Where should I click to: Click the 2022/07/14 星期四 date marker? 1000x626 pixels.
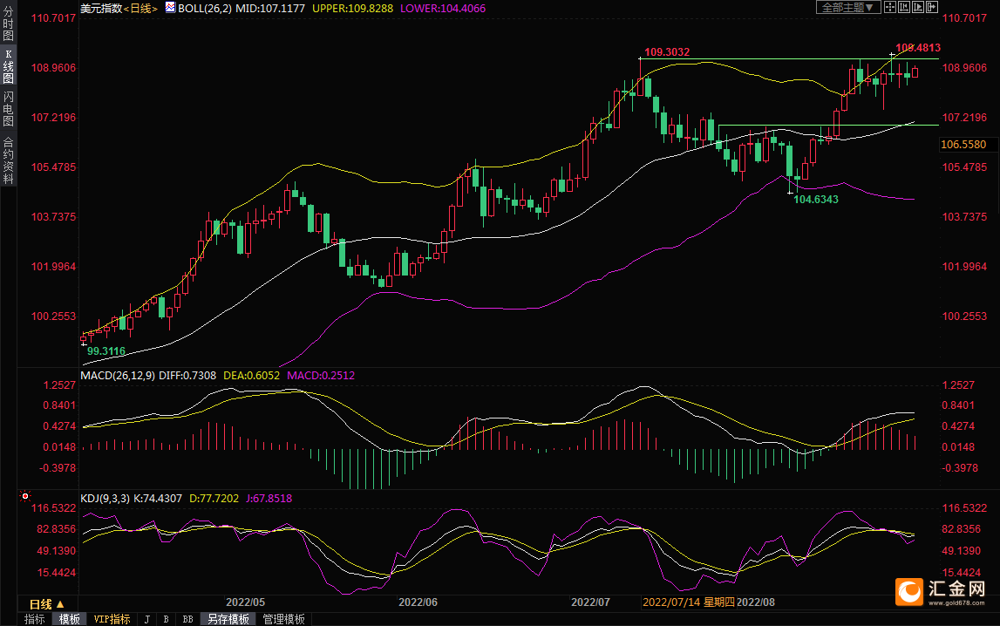pos(688,602)
